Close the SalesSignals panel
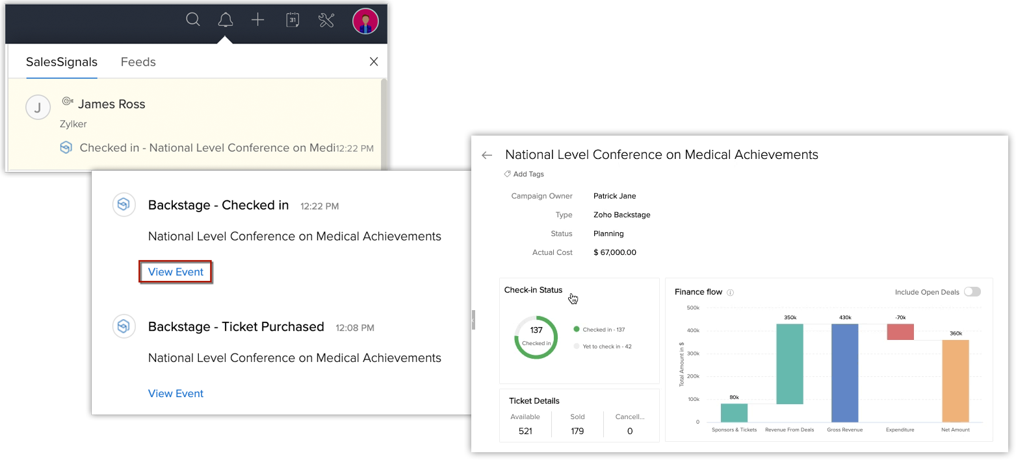The image size is (1016, 460). (374, 62)
